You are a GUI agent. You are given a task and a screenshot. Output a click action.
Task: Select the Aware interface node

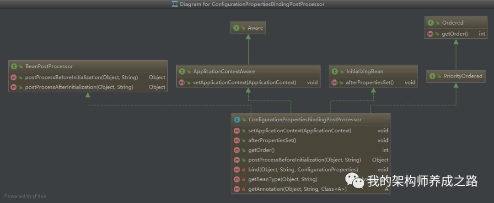(x=248, y=28)
